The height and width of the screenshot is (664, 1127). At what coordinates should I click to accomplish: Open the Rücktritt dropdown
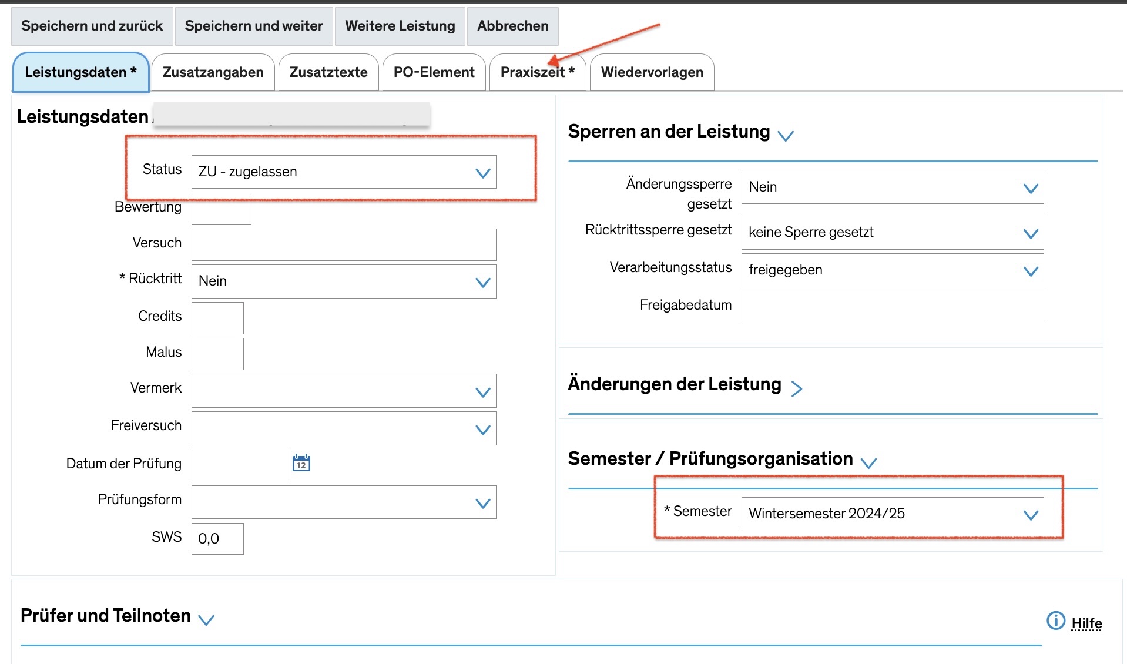pyautogui.click(x=344, y=281)
